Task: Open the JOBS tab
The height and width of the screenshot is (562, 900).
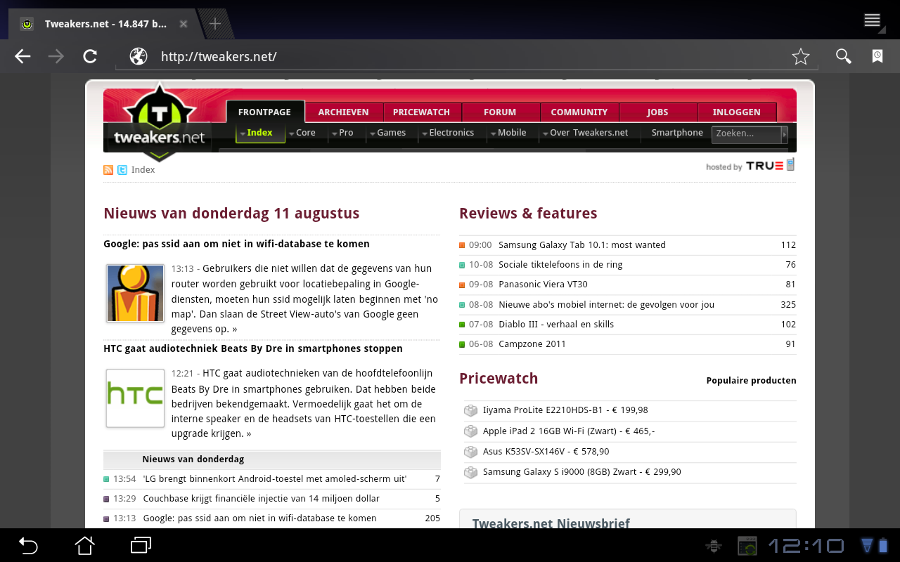Action: [657, 112]
